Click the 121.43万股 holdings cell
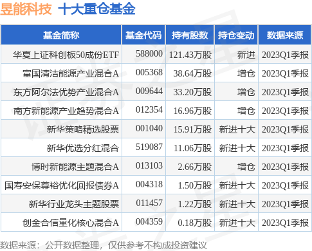This screenshot has height=251, width=312. point(190,55)
